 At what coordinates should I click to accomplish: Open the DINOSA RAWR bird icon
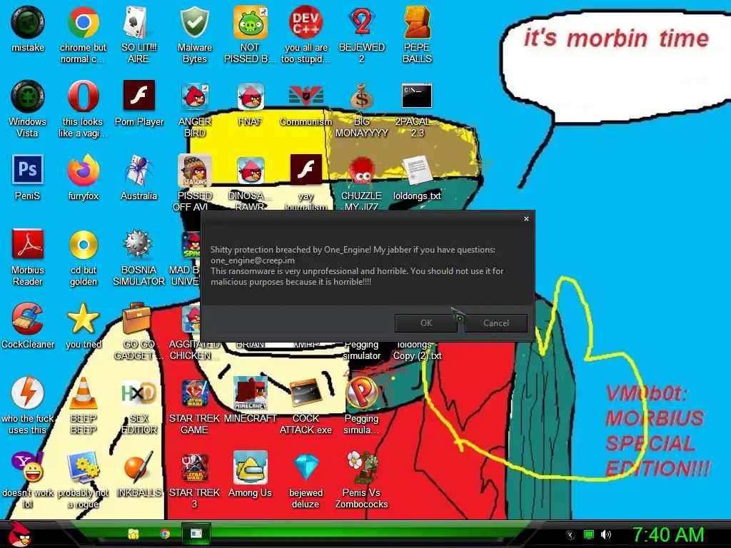pos(251,171)
